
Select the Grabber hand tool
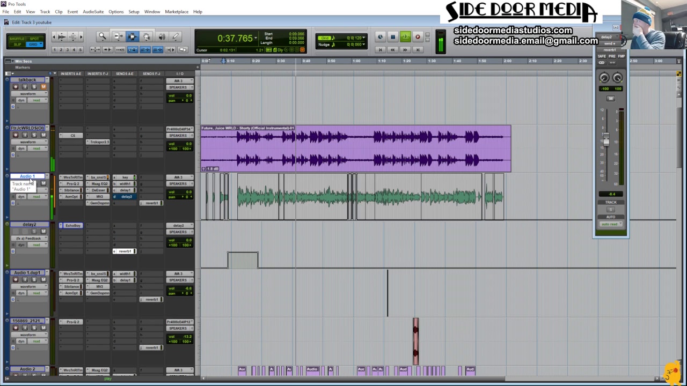coord(146,36)
